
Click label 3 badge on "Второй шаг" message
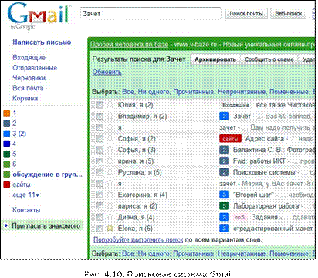tap(224, 195)
